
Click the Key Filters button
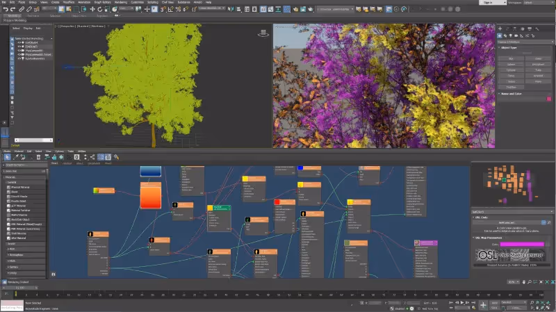(516, 308)
